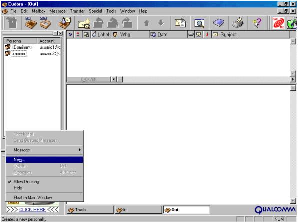Expand the Message submenu in context menu
This screenshot has width=298, height=222.
click(44, 150)
